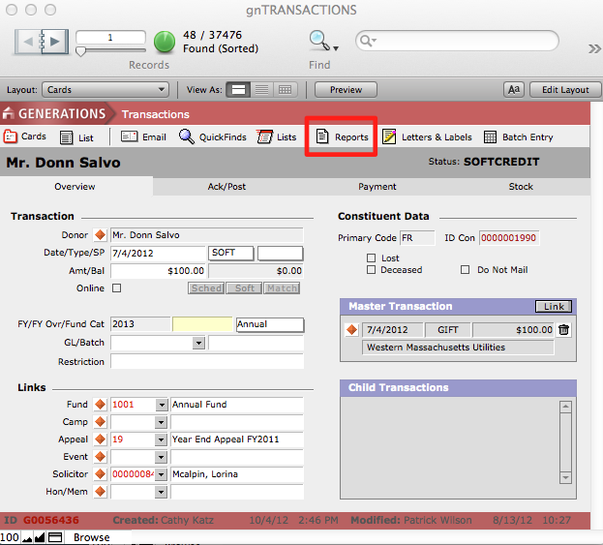Switch to the Payment tab
The image size is (603, 545).
pyautogui.click(x=377, y=187)
